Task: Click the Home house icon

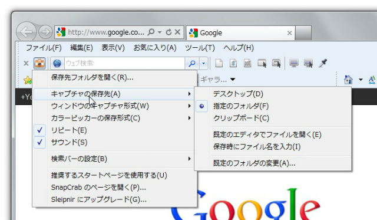Action: pos(348,80)
